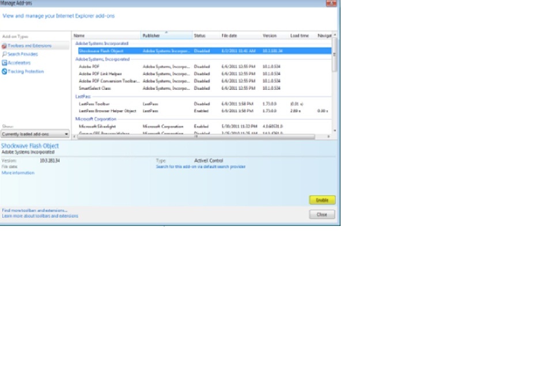Click the Accelerators label
The image size is (559, 385).
click(19, 63)
